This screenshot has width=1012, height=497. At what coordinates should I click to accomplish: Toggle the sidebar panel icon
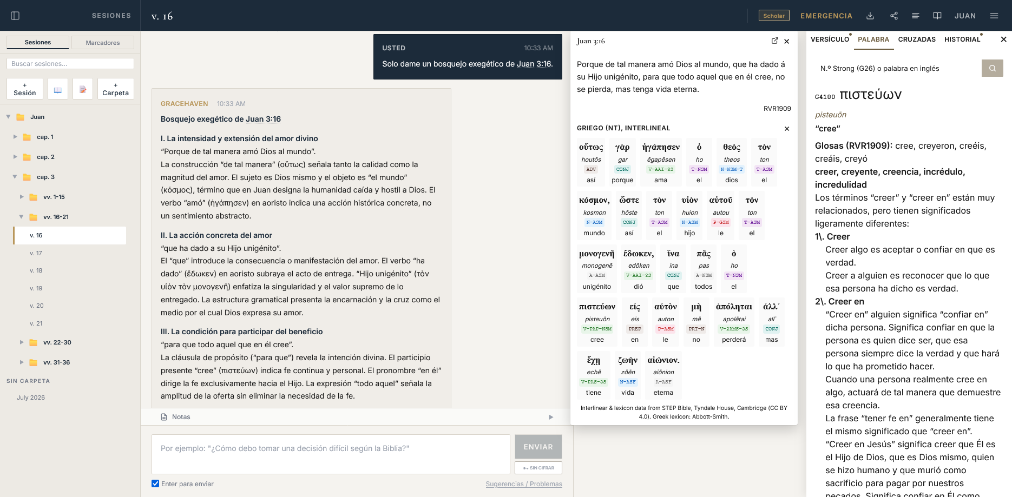(x=15, y=16)
